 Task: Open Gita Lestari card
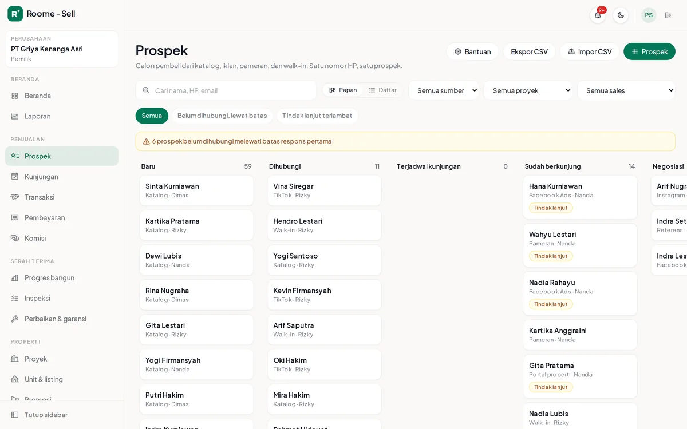[x=196, y=330]
